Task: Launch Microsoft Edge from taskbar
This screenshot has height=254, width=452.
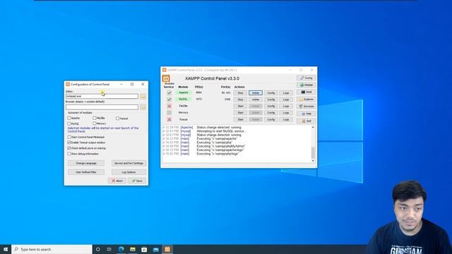Action: 121,249
